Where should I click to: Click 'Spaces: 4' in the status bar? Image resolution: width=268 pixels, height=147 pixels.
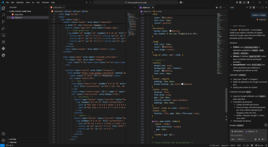coord(225,146)
